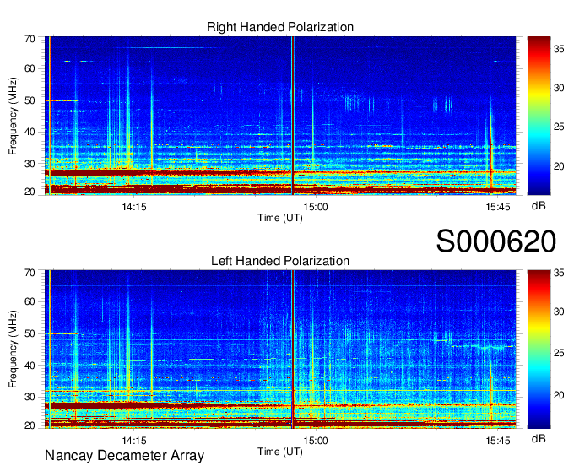Click the upper dB color scale bar
This screenshot has width=574, height=466.
point(539,116)
